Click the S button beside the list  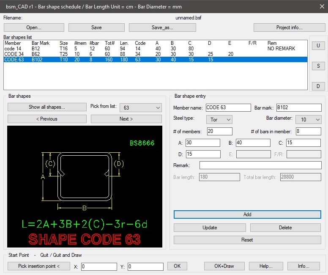point(318,66)
